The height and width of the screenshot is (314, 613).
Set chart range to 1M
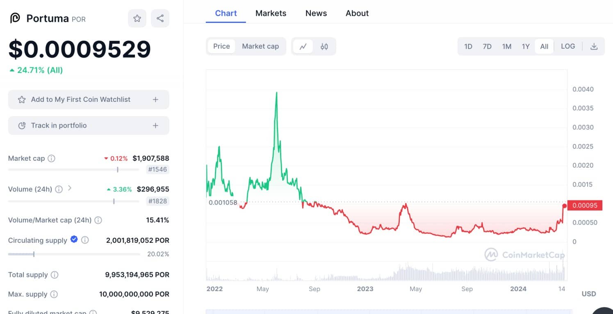click(507, 46)
